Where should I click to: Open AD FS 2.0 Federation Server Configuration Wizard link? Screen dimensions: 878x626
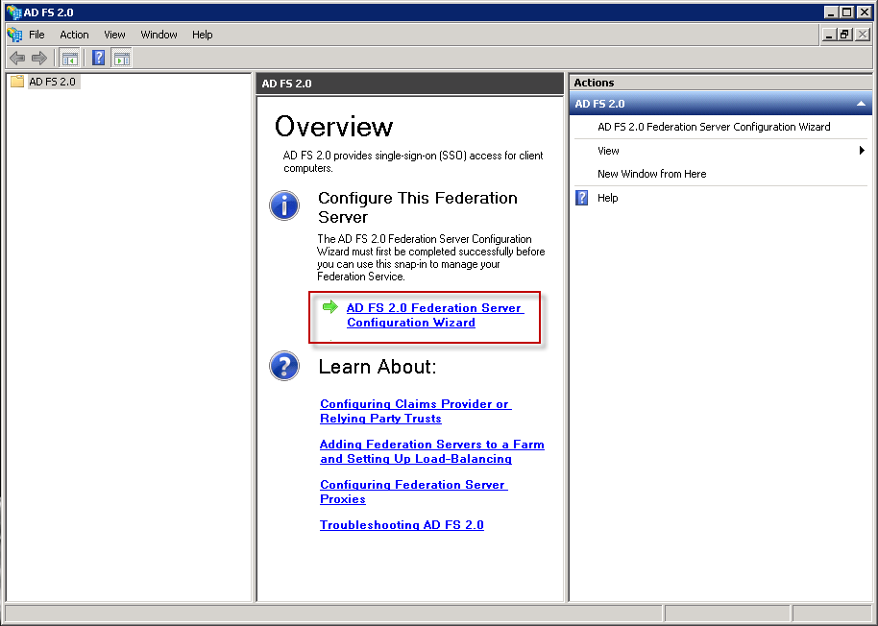pos(435,315)
